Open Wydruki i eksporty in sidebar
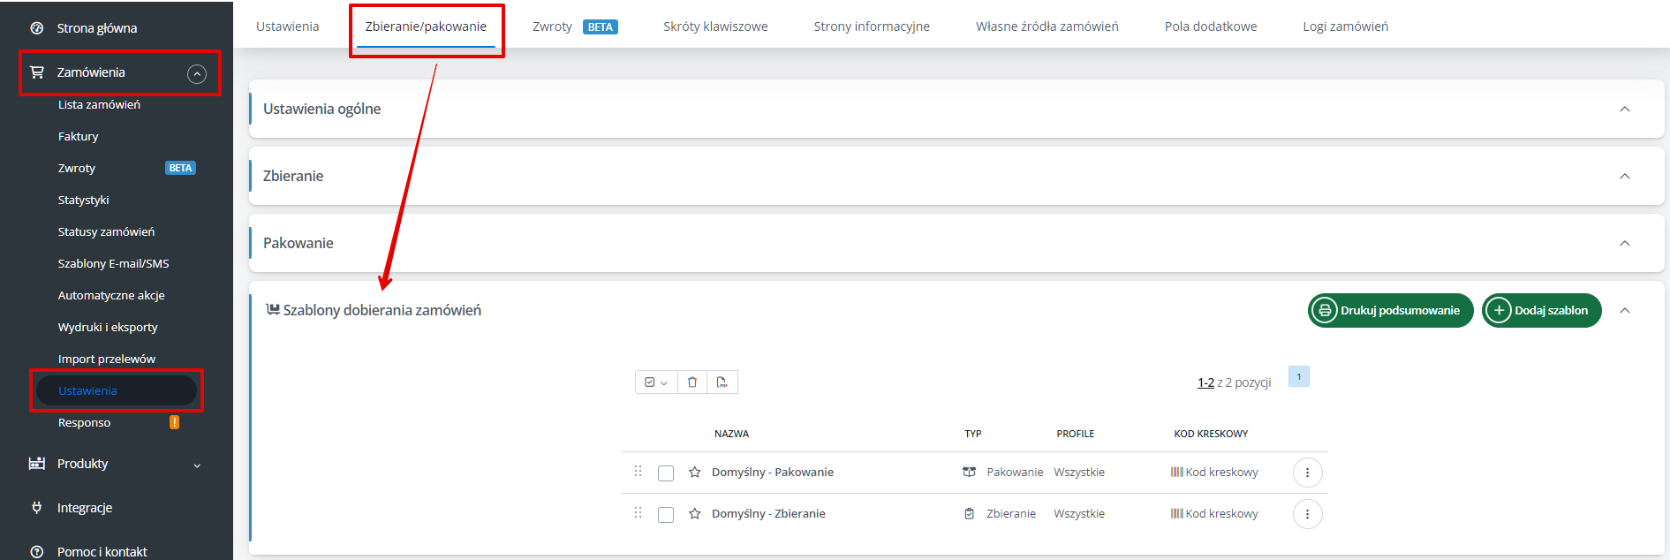The image size is (1670, 560). click(108, 327)
